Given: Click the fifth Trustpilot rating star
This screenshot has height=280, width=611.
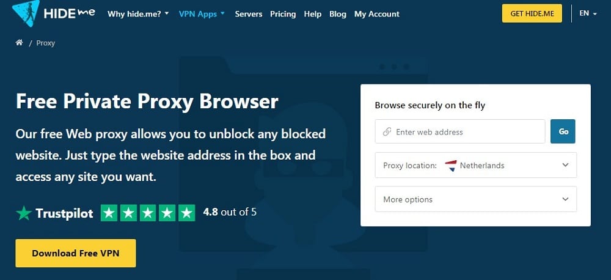Looking at the screenshot, I should point(186,213).
